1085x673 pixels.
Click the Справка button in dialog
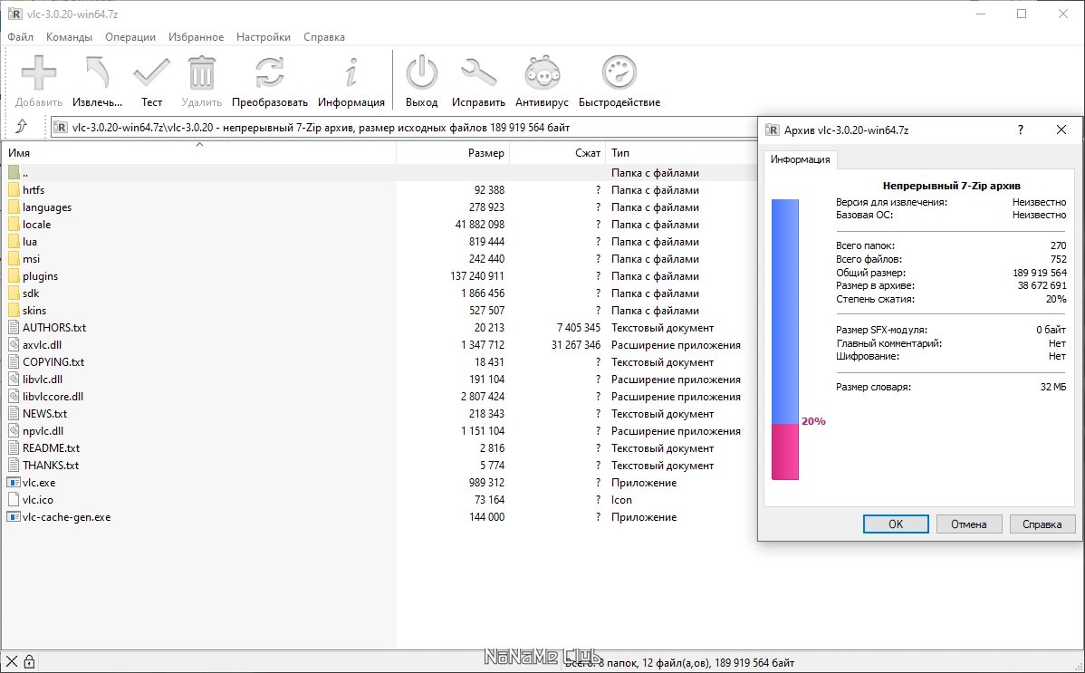(1042, 524)
